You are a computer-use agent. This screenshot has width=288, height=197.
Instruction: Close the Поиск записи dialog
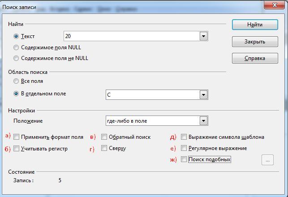(x=275, y=5)
